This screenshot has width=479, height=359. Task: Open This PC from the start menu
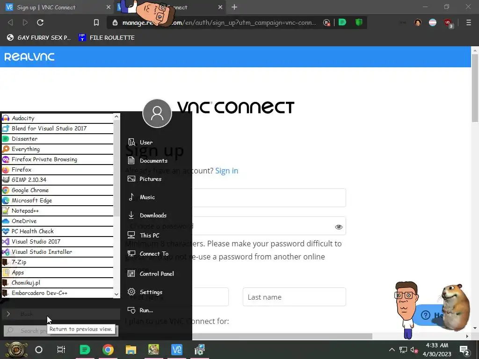point(144,236)
